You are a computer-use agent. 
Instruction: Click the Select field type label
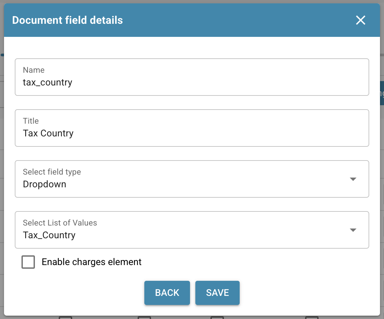pyautogui.click(x=52, y=172)
